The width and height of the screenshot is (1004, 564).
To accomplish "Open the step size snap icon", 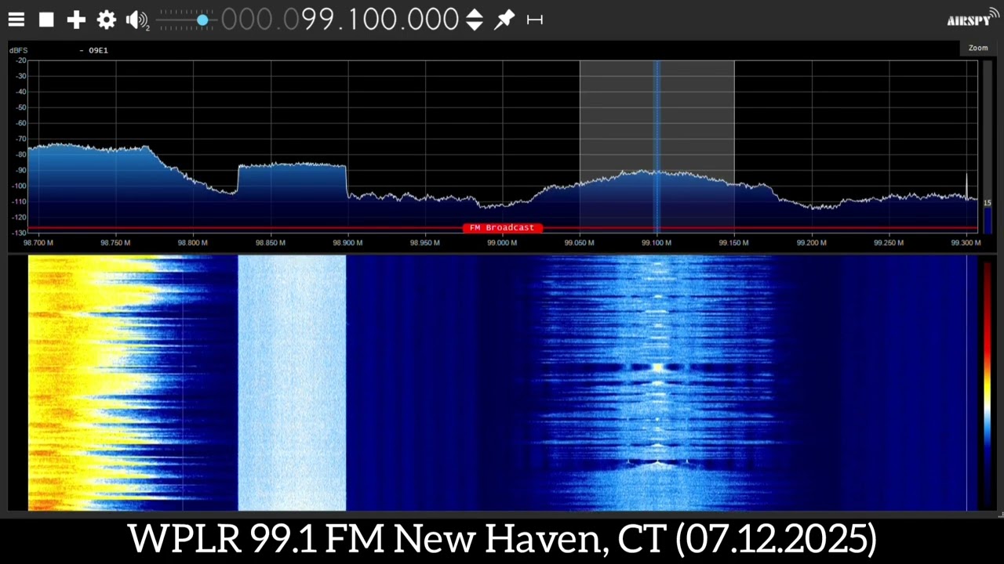I will click(535, 20).
